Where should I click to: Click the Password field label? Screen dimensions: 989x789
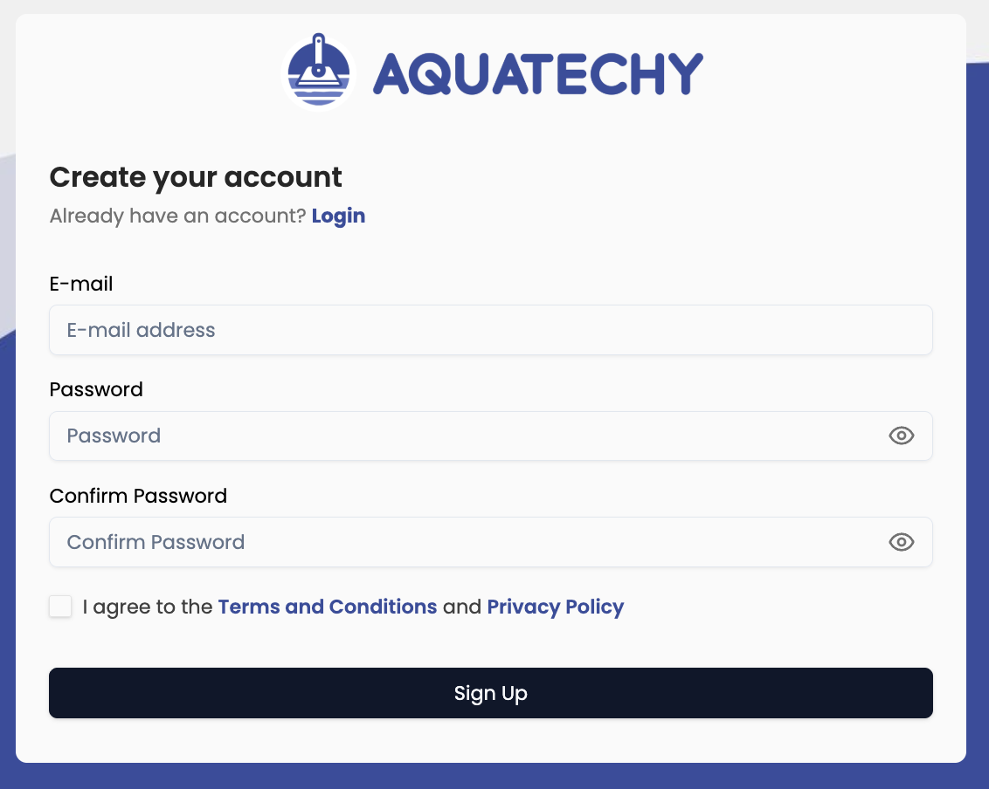96,390
